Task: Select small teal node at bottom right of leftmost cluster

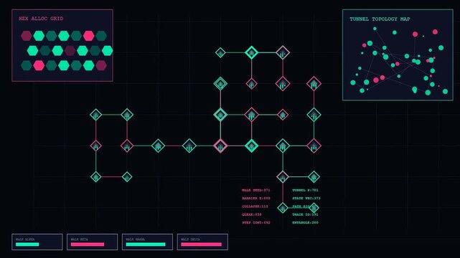Action: (x=127, y=177)
